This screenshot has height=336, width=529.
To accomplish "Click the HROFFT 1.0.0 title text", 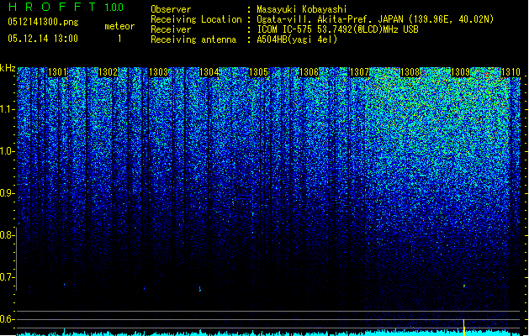I will pos(66,7).
